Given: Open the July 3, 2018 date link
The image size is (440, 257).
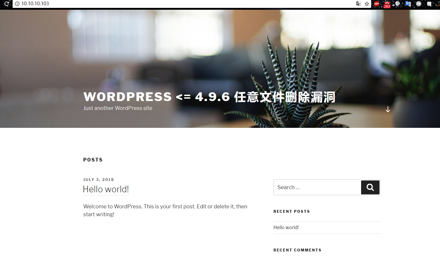Looking at the screenshot, I should coord(98,180).
